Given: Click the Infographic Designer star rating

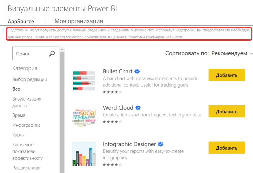Looking at the screenshot, I should tap(112, 165).
